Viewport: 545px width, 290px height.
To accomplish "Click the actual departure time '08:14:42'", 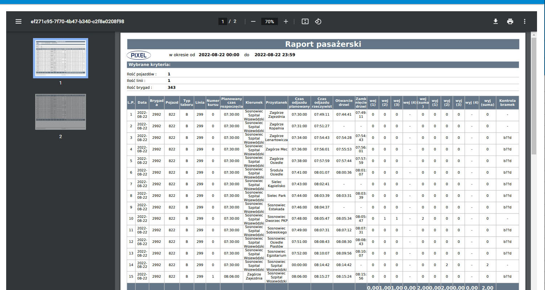I will (322, 265).
